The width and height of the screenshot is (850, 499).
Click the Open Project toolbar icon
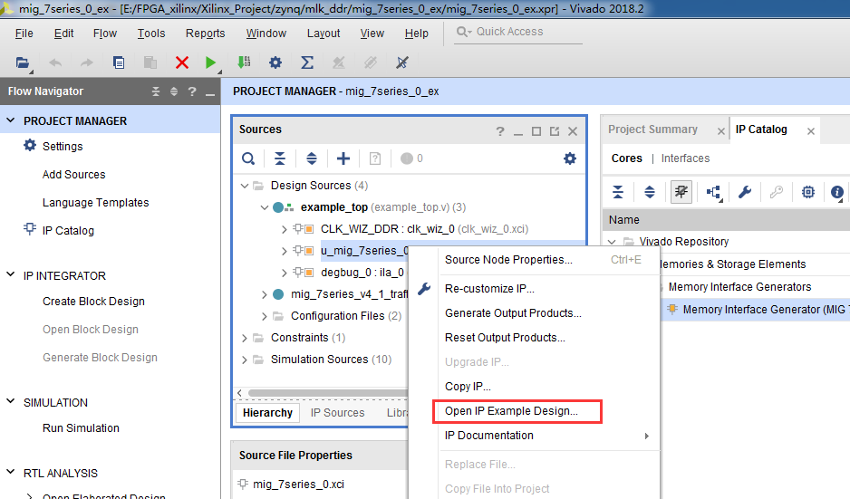coord(23,62)
